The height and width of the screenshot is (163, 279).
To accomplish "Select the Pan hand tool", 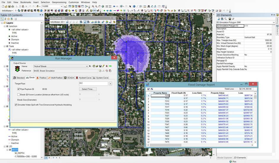I will (x=99, y=6).
